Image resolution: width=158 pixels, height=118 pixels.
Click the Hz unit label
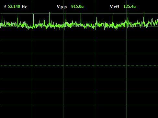tap(24, 7)
